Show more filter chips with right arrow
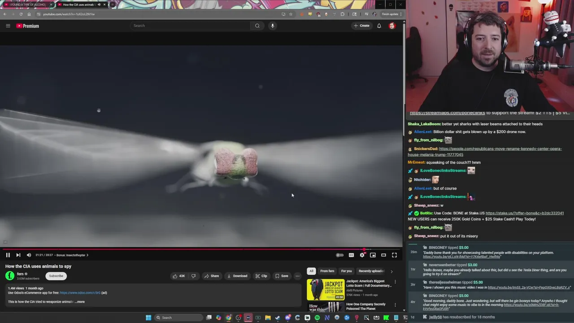 pyautogui.click(x=391, y=271)
